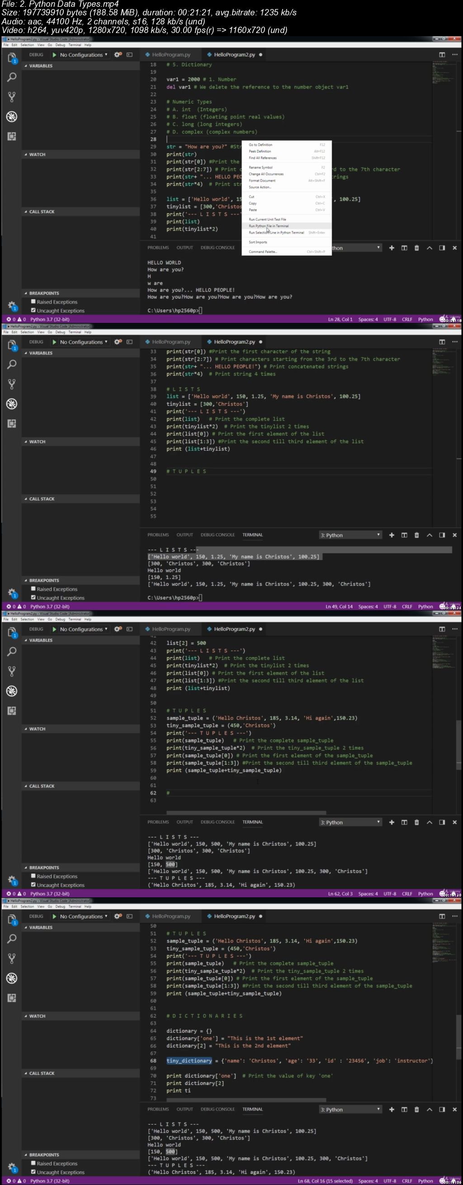Toggle Uncaught Exceptions checkbox, Ln 62 frame
This screenshot has width=463, height=1185.
click(x=33, y=885)
